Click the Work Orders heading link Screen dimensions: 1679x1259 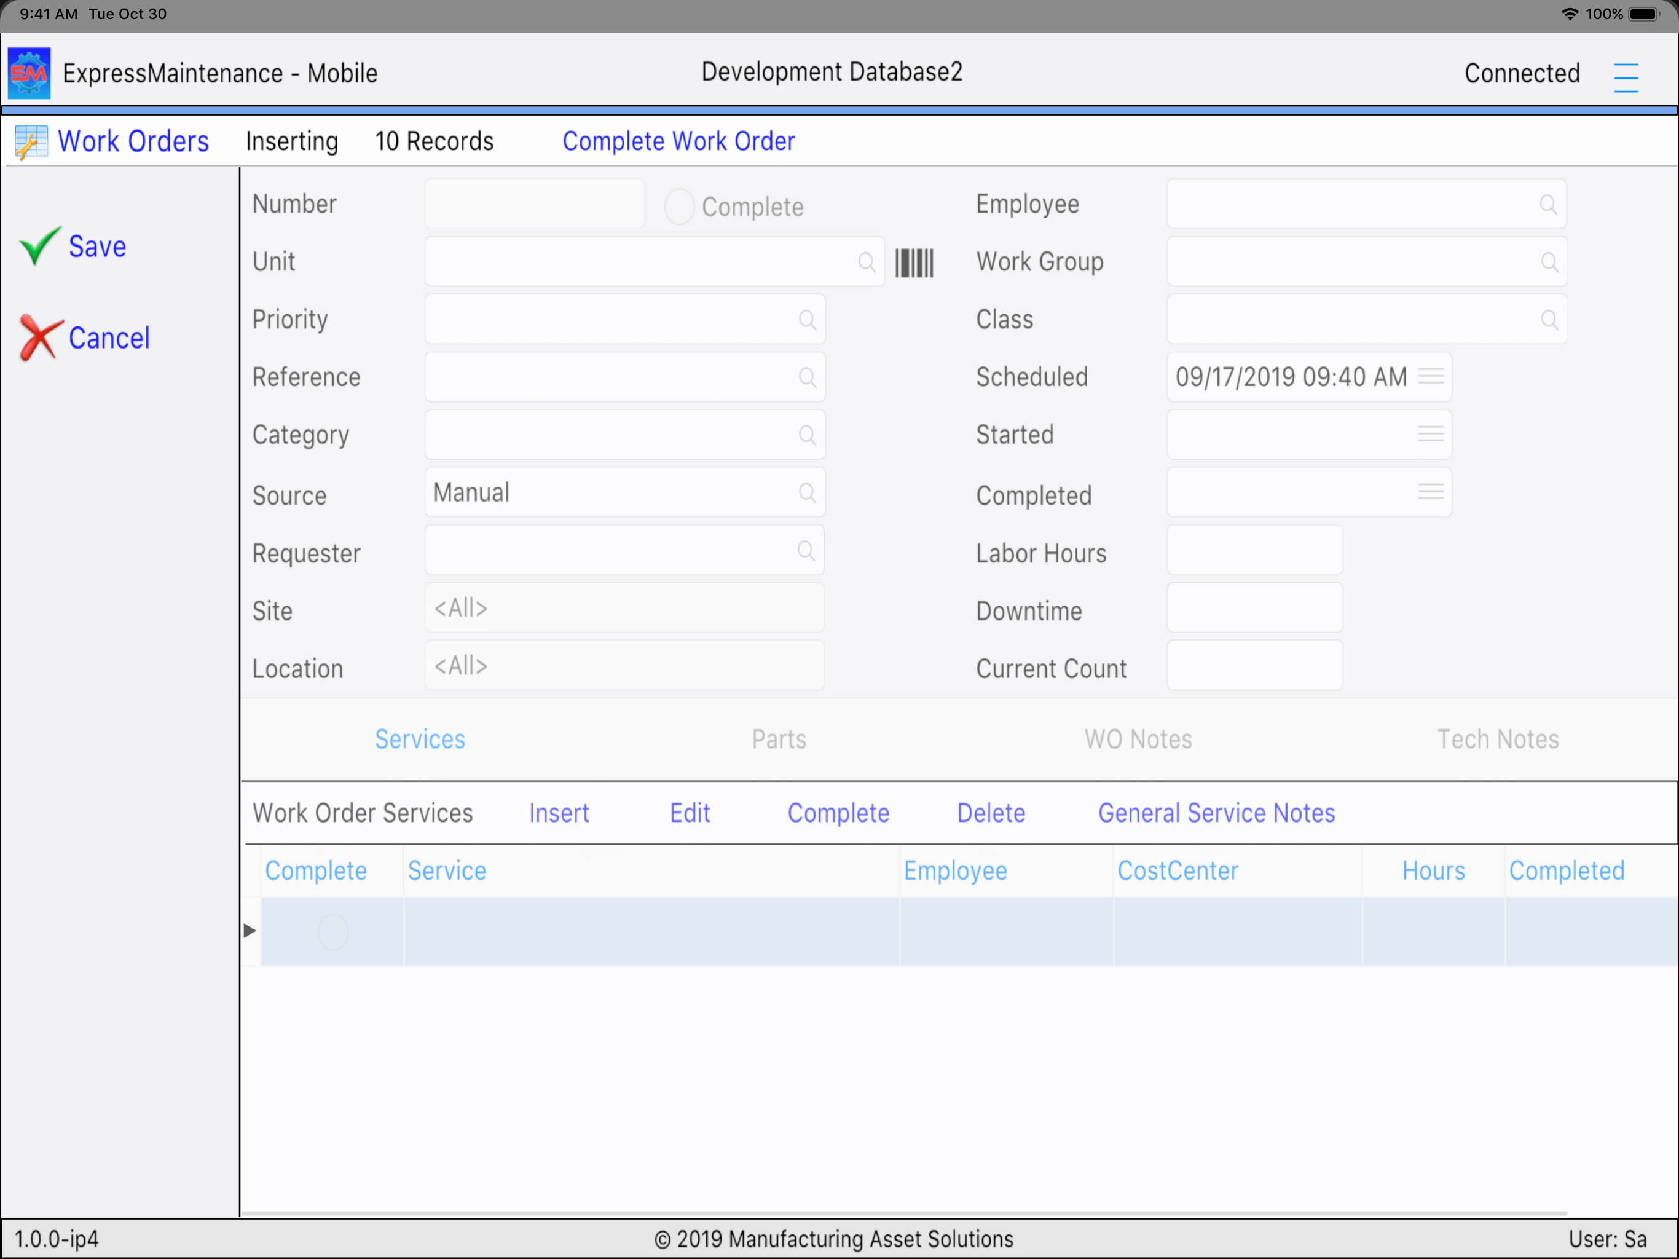[x=133, y=141]
